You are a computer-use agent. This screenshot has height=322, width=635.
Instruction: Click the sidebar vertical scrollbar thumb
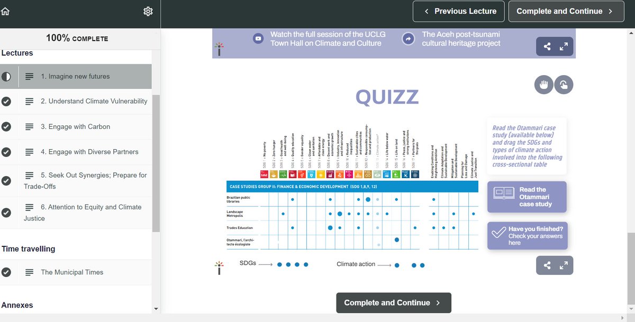click(x=156, y=164)
